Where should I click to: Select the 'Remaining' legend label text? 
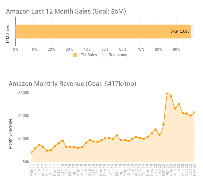coord(118,55)
